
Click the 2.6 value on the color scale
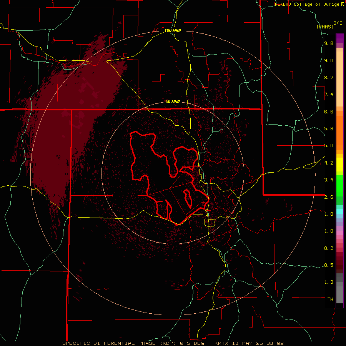(329, 197)
